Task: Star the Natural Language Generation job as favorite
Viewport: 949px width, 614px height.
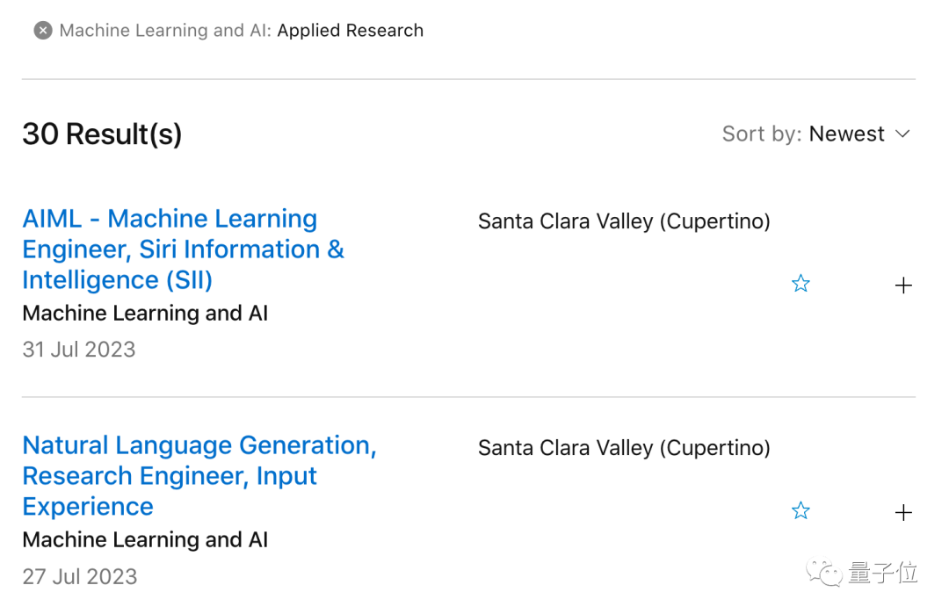Action: (x=800, y=511)
